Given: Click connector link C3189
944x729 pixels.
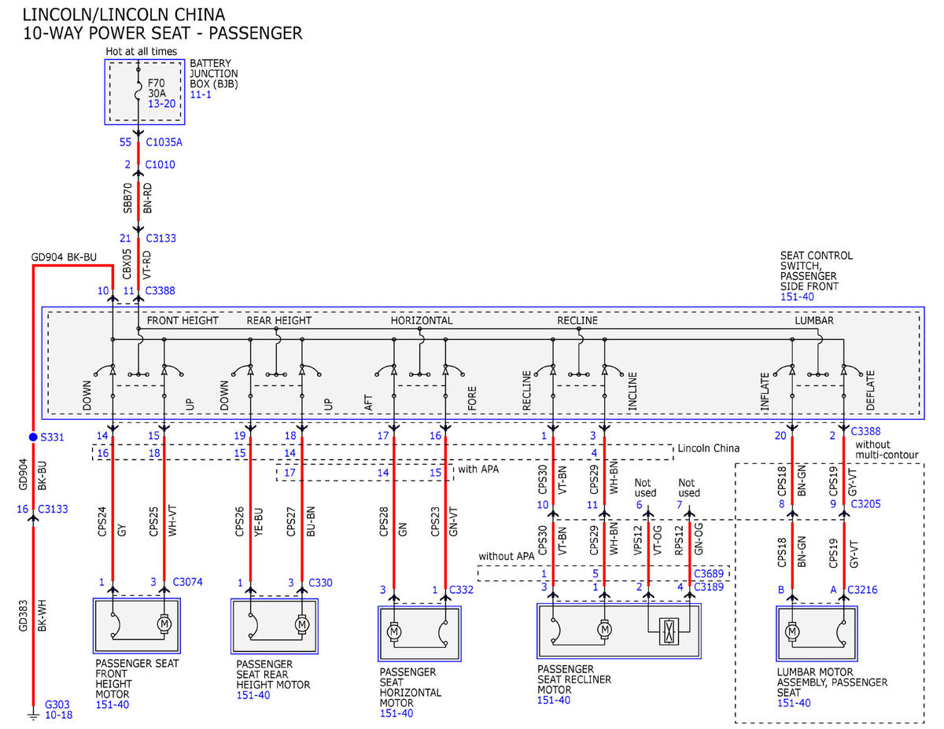Looking at the screenshot, I should pyautogui.click(x=708, y=587).
